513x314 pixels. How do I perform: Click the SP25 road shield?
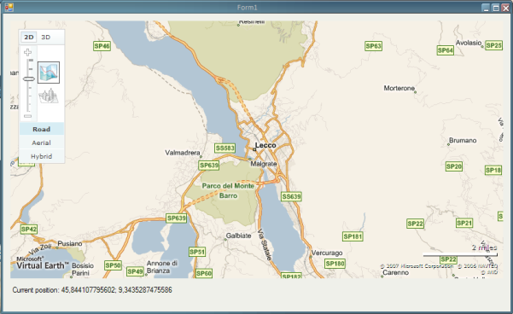point(493,45)
